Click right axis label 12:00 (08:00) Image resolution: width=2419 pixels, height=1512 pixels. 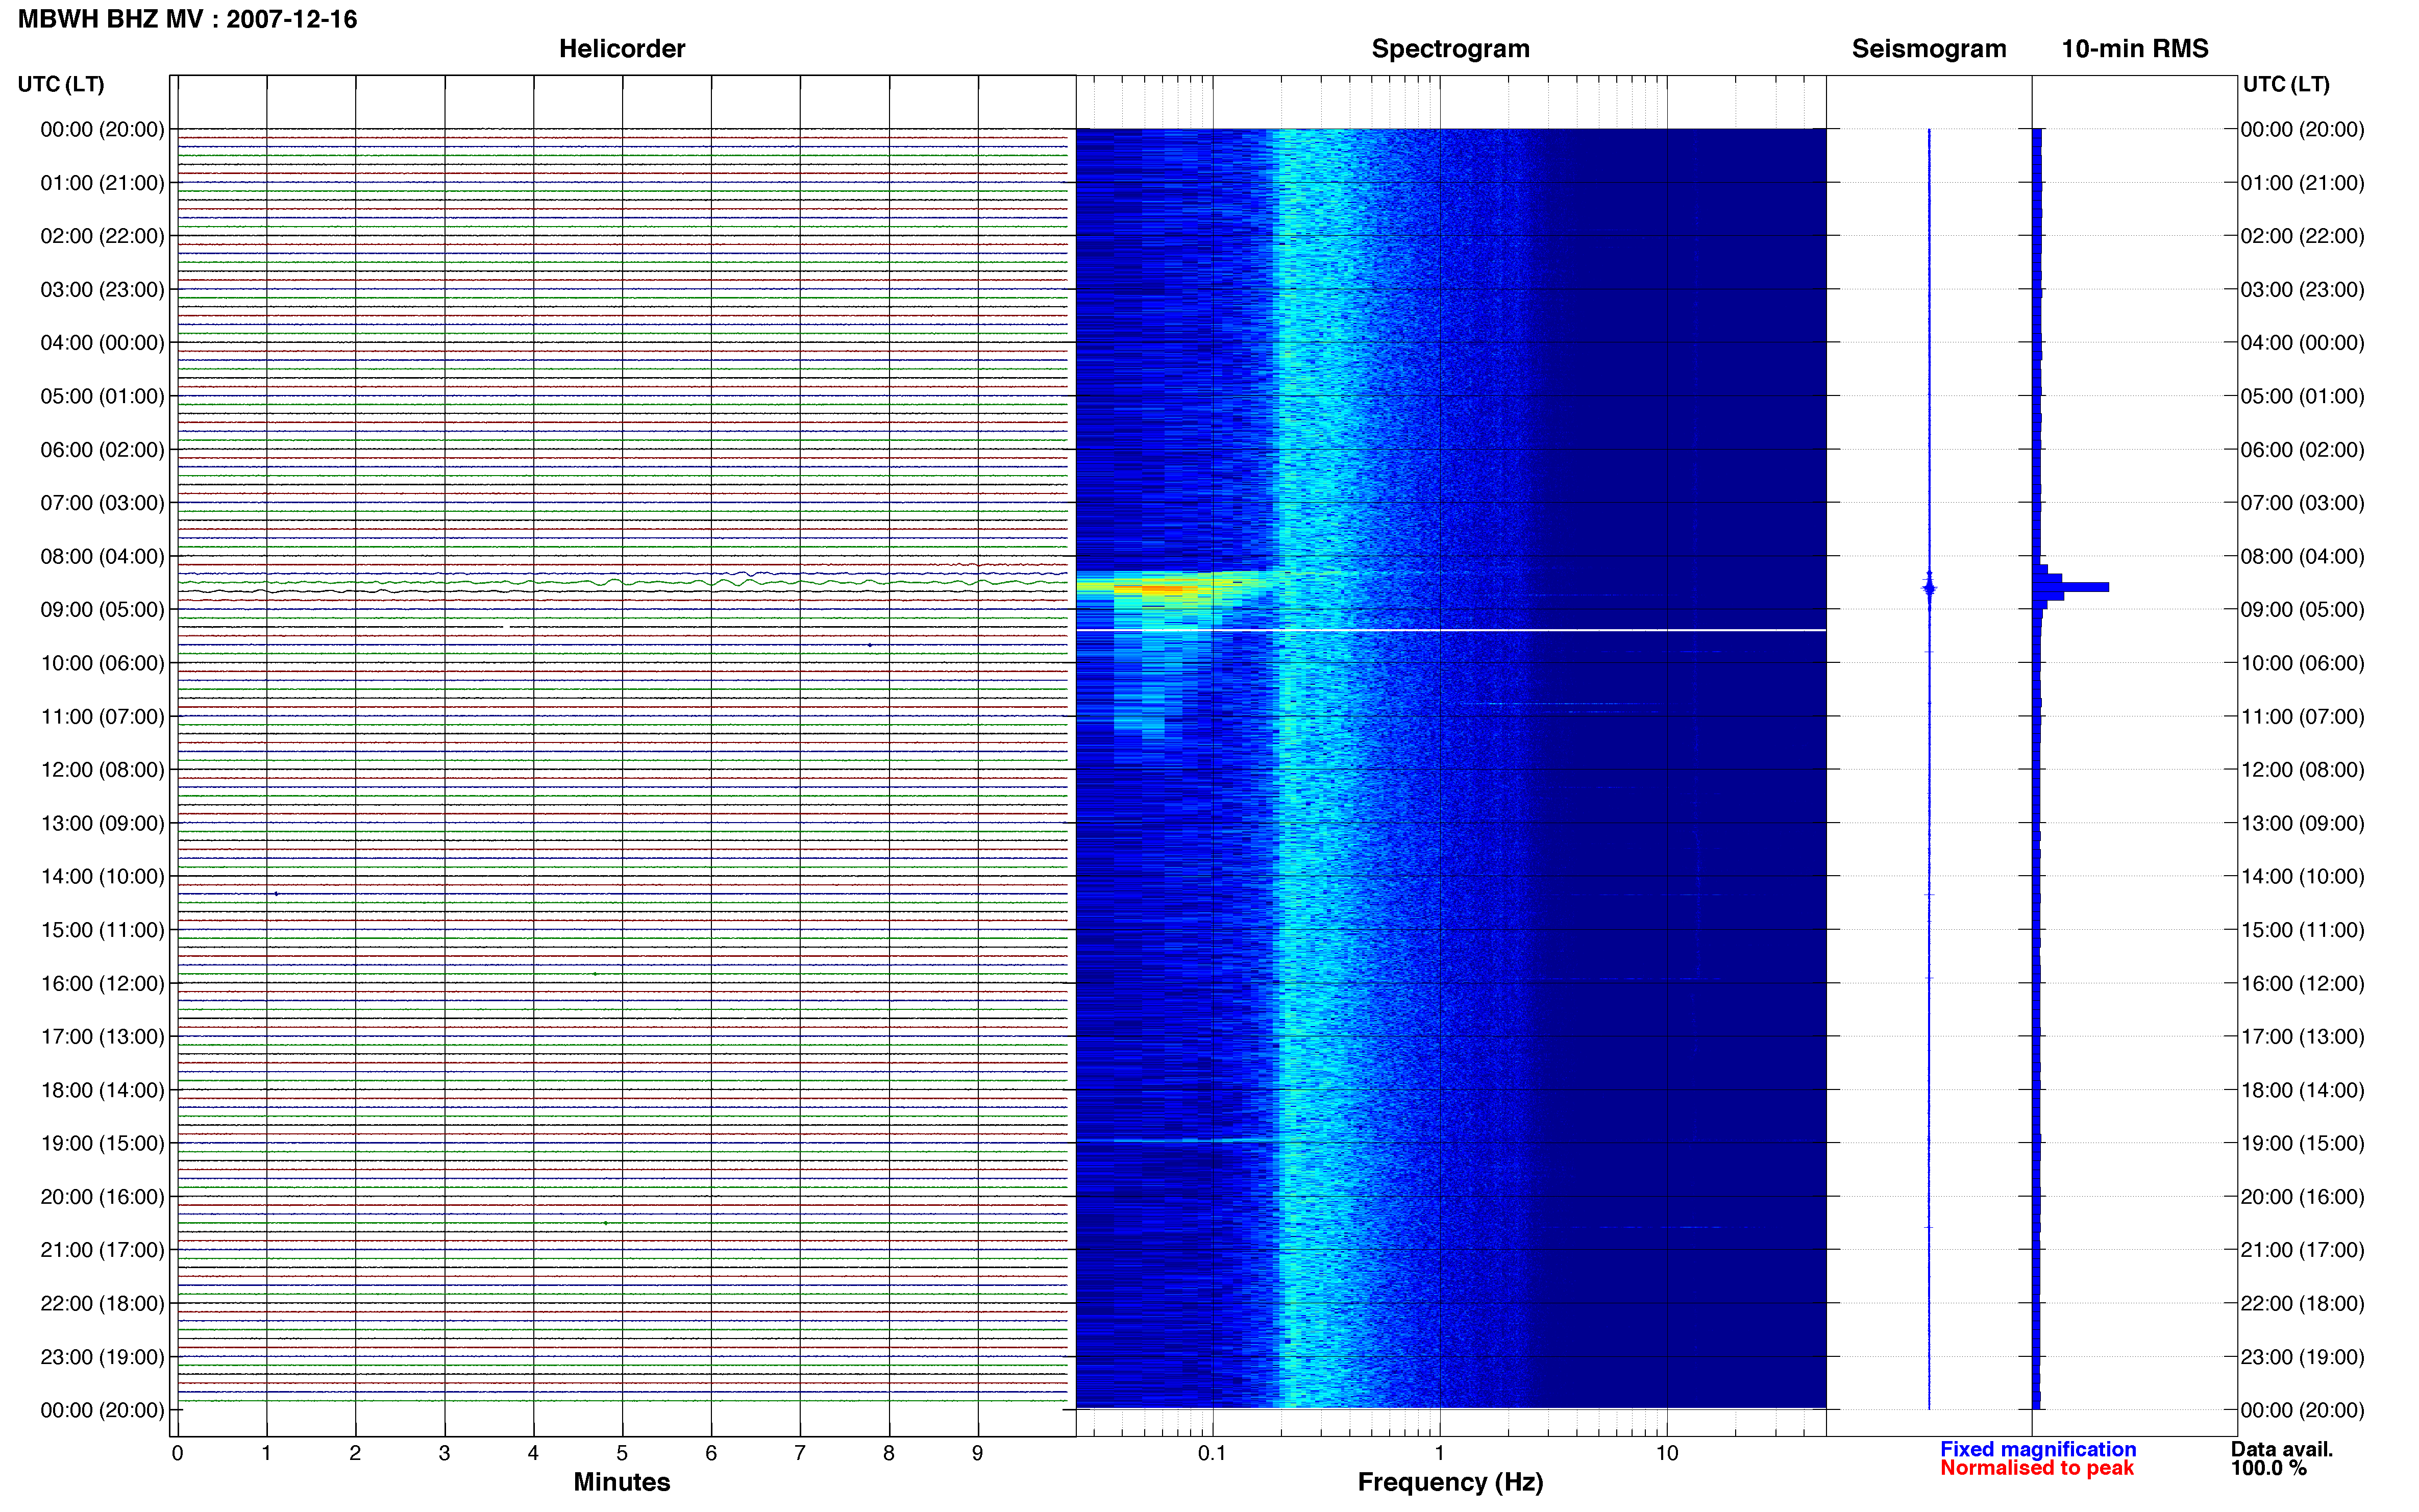pyautogui.click(x=2302, y=770)
